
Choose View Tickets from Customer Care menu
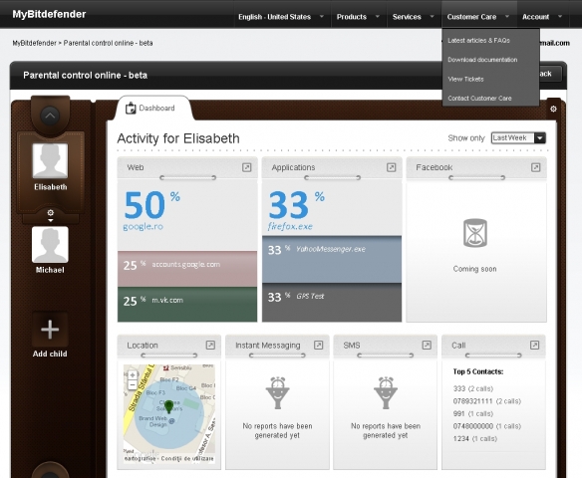tap(465, 79)
